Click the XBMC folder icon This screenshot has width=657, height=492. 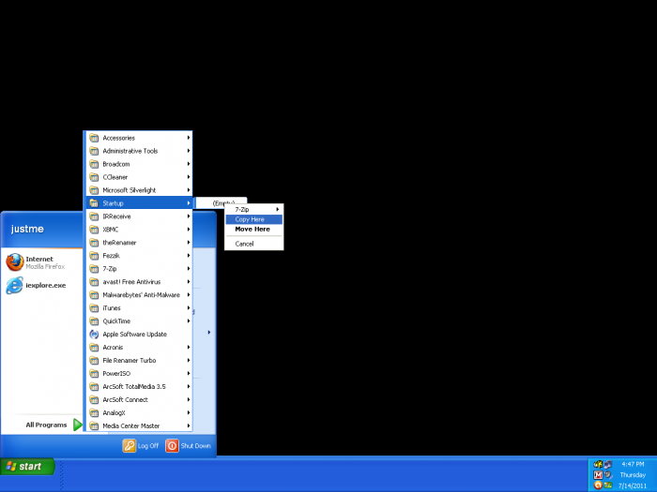[94, 230]
